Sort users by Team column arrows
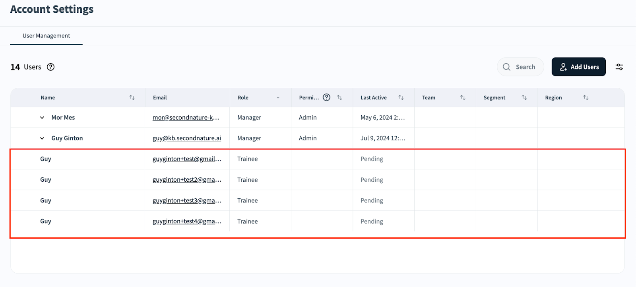The width and height of the screenshot is (636, 287). [463, 98]
